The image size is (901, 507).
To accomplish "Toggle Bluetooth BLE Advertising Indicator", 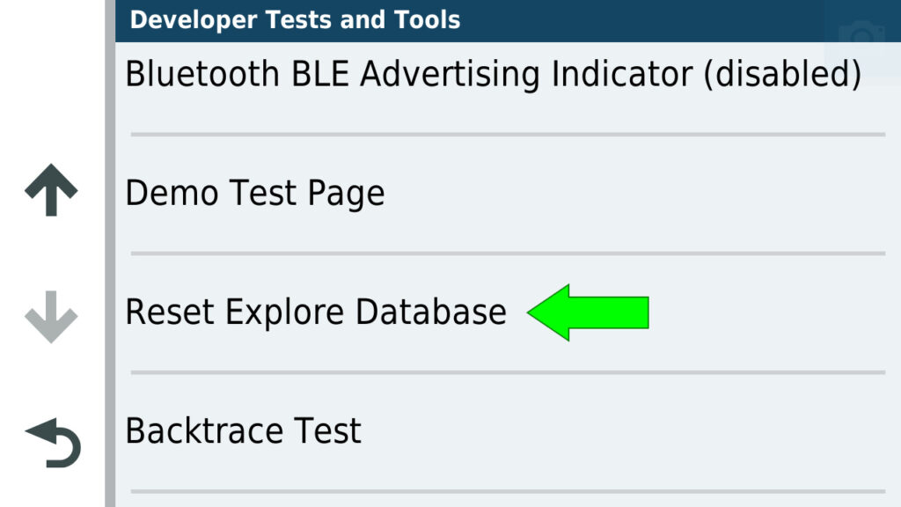I will [x=493, y=75].
